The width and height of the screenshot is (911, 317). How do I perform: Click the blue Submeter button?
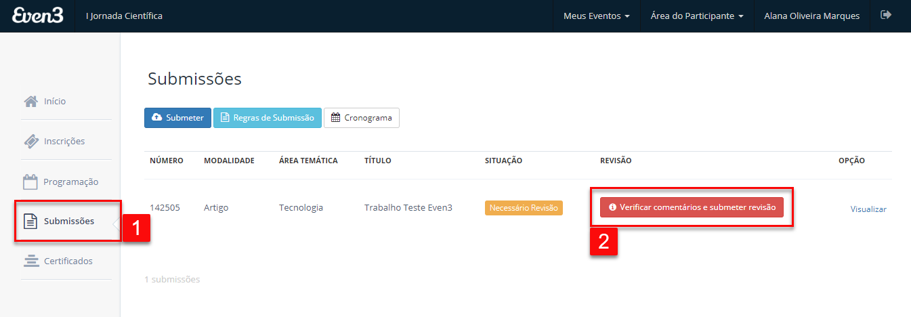pos(177,118)
